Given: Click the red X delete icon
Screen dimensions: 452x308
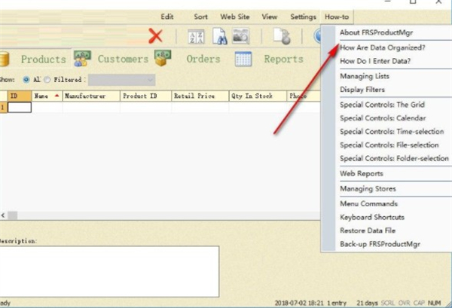Looking at the screenshot, I should [x=156, y=35].
